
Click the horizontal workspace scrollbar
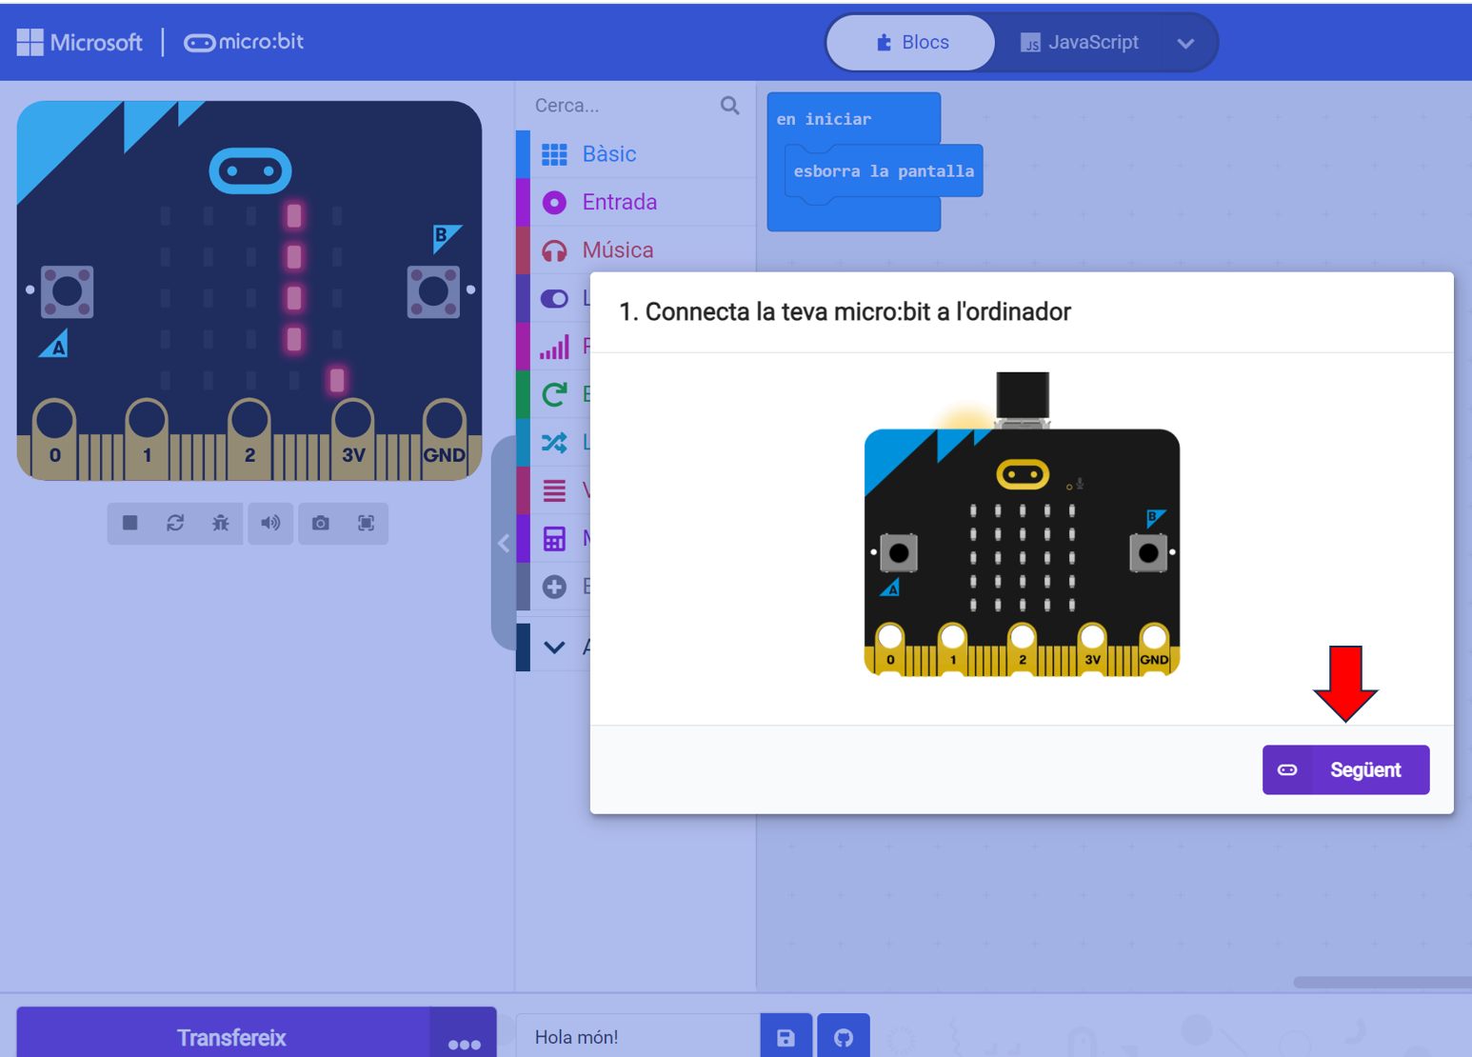click(x=1381, y=982)
